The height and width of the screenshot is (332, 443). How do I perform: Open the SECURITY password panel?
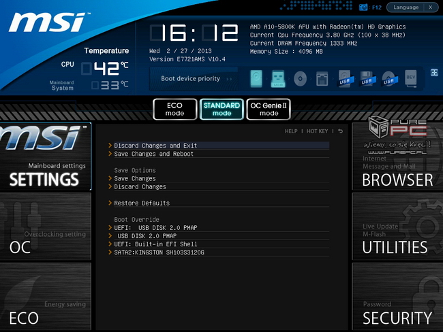(397, 297)
